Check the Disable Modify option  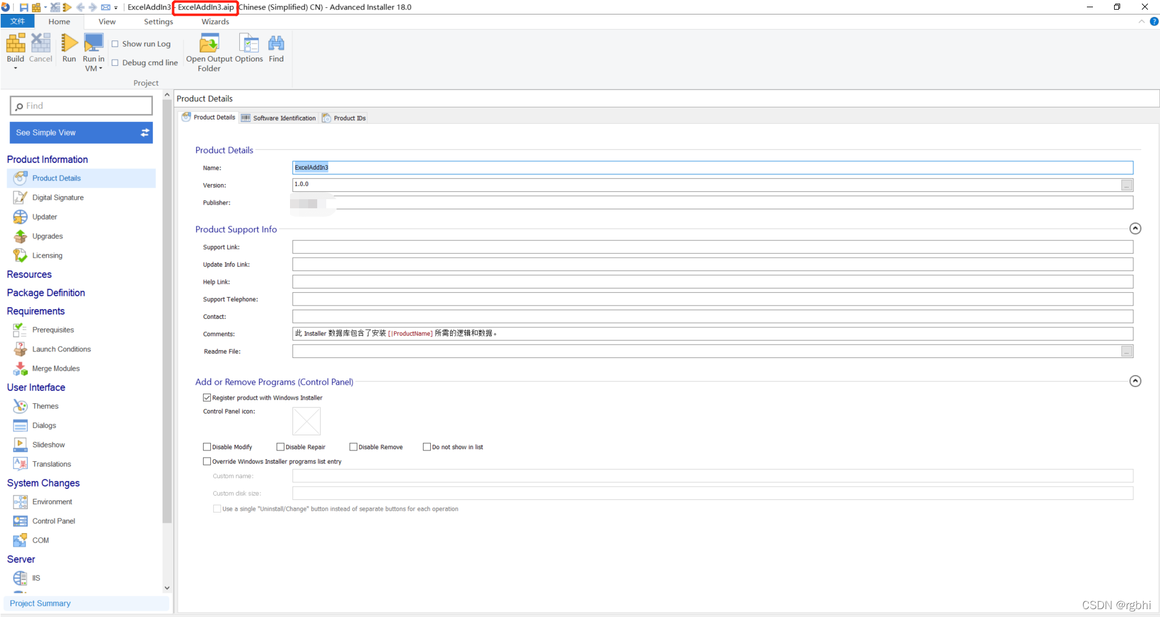(x=207, y=447)
